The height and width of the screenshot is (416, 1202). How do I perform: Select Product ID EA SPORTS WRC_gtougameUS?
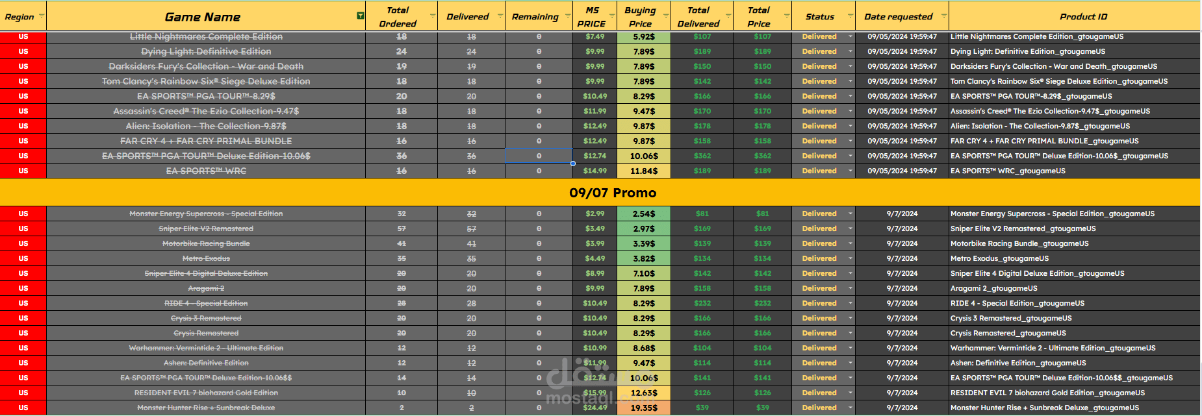click(1075, 171)
